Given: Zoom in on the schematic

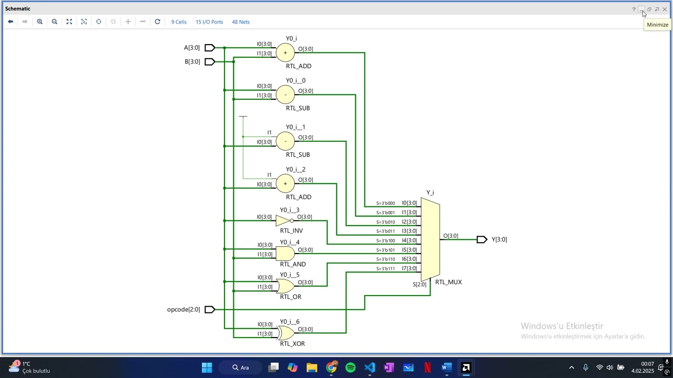Looking at the screenshot, I should 39,22.
